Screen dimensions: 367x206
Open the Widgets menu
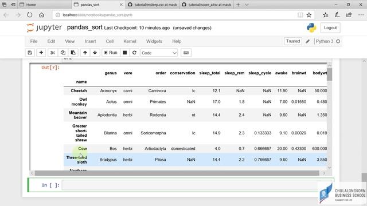(x=154, y=41)
